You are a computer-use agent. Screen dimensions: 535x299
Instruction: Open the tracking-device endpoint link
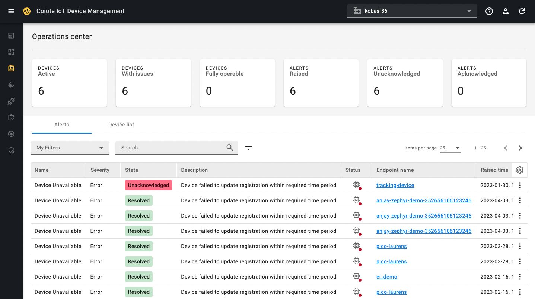(395, 185)
